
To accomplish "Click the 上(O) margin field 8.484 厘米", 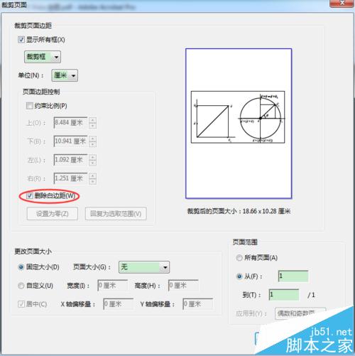I will click(70, 123).
